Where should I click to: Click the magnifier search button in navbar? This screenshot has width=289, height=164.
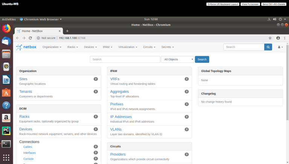(x=268, y=47)
